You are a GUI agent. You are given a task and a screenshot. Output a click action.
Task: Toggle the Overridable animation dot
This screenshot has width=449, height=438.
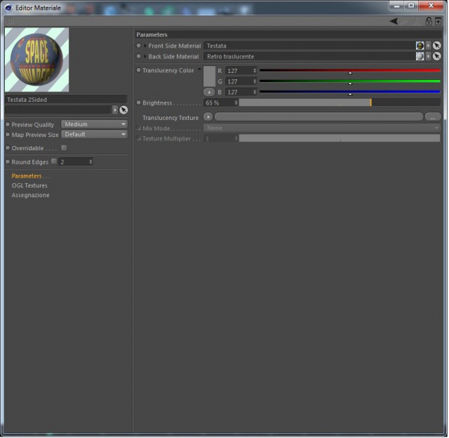(8, 148)
